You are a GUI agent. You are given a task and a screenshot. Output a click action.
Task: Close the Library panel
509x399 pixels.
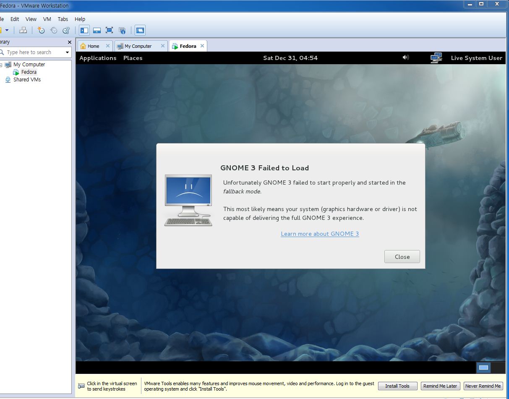click(70, 42)
